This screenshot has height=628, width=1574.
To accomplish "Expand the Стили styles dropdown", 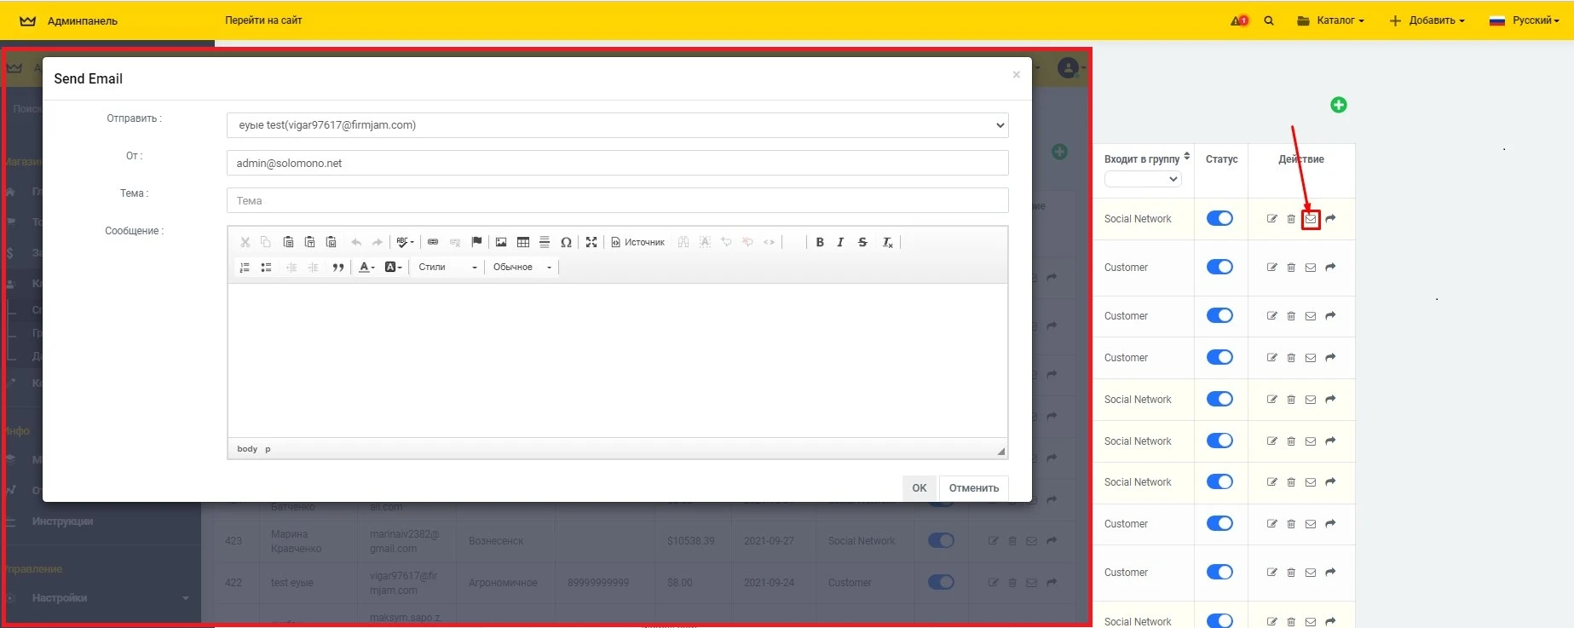I will 447,267.
